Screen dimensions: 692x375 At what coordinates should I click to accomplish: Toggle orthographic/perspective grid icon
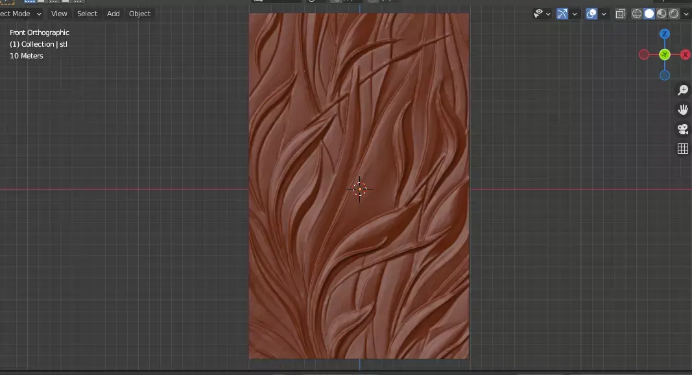click(683, 149)
